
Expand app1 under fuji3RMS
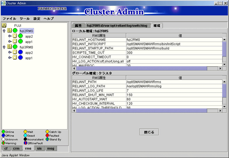point(10,58)
